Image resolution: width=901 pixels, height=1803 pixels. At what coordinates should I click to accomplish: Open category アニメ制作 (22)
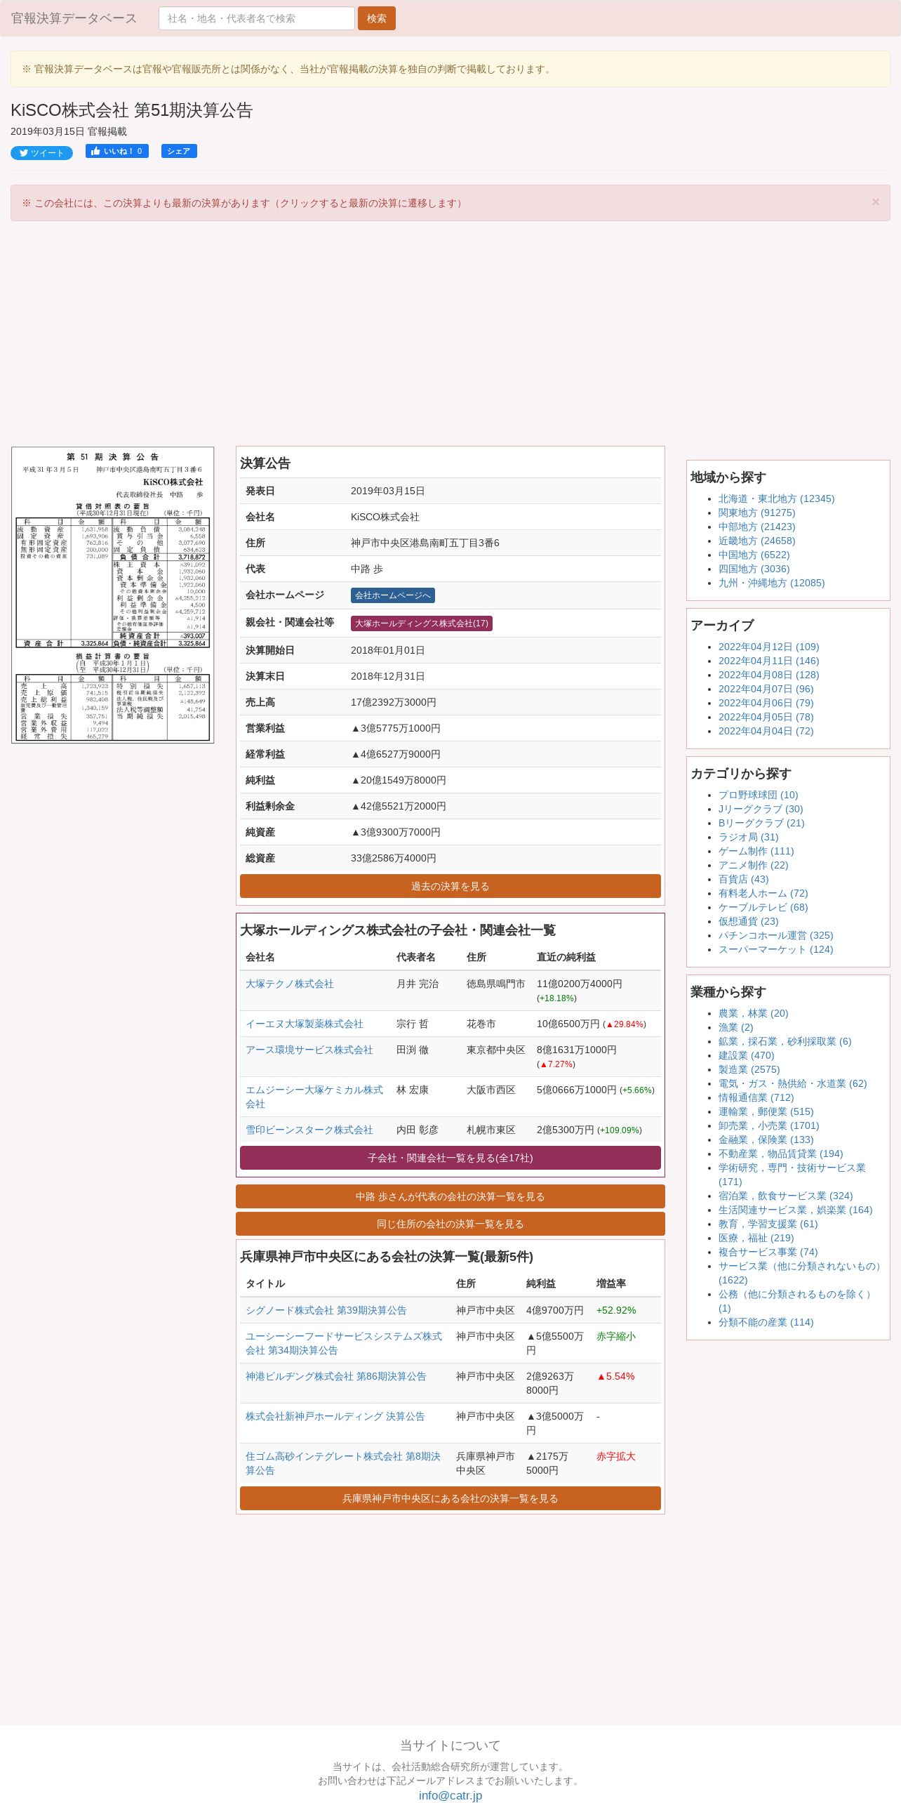(x=753, y=865)
